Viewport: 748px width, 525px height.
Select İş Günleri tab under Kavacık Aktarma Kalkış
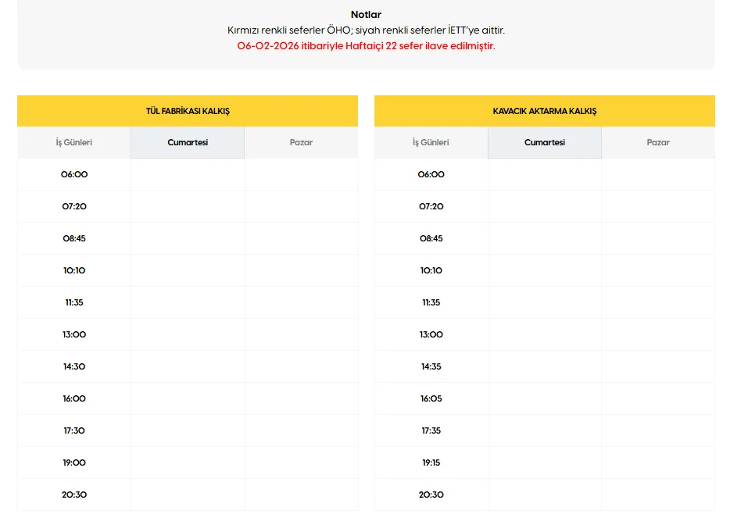click(x=431, y=143)
